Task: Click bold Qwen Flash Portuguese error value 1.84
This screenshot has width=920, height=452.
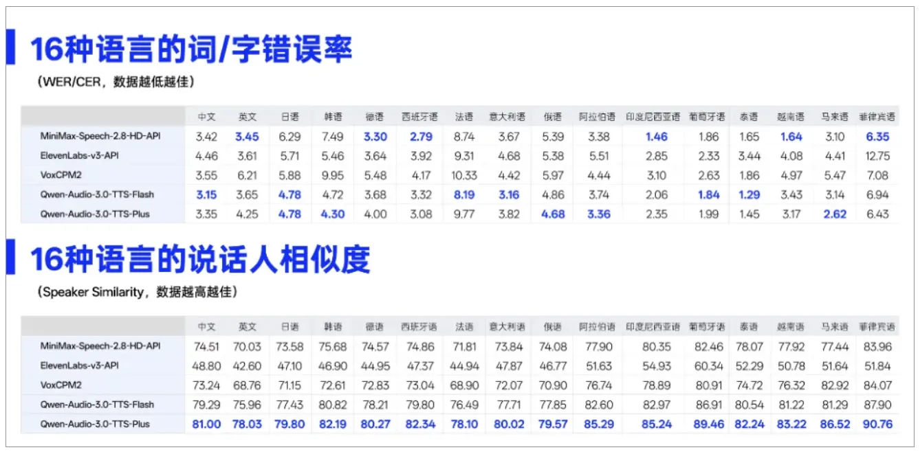Action: pos(708,195)
